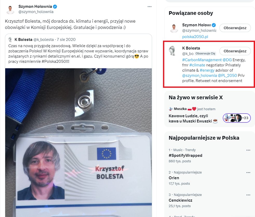Click K Bolesta's avatar in Powiązane osoby
Screen dimensions: 255x217
click(172, 51)
